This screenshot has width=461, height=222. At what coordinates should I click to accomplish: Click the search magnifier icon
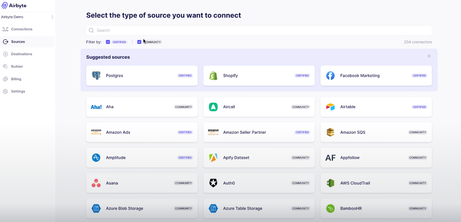(91, 30)
